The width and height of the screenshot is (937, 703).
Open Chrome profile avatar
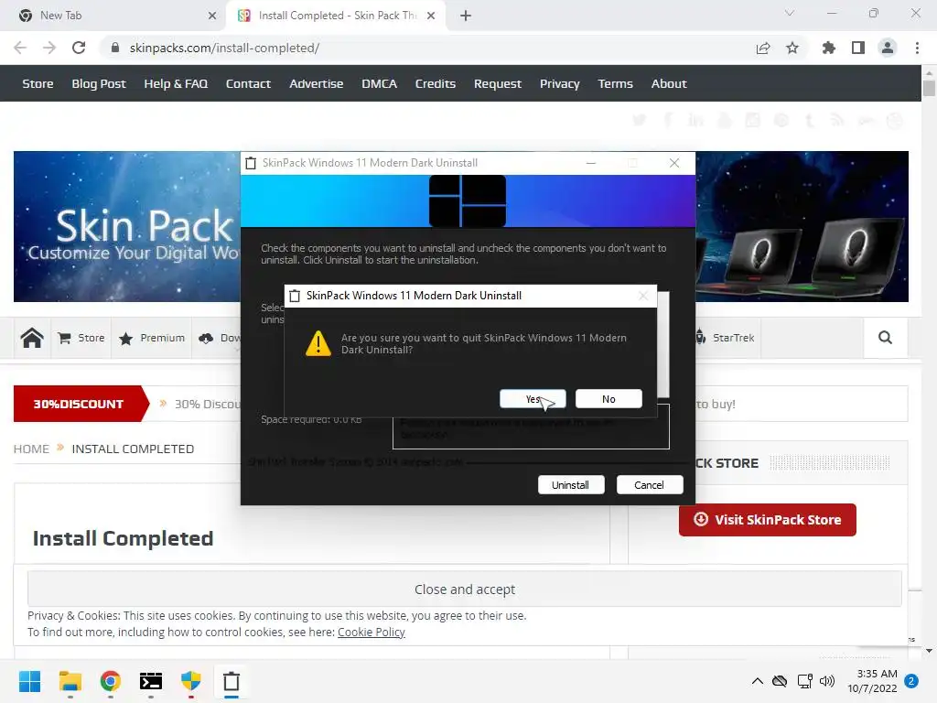click(888, 48)
